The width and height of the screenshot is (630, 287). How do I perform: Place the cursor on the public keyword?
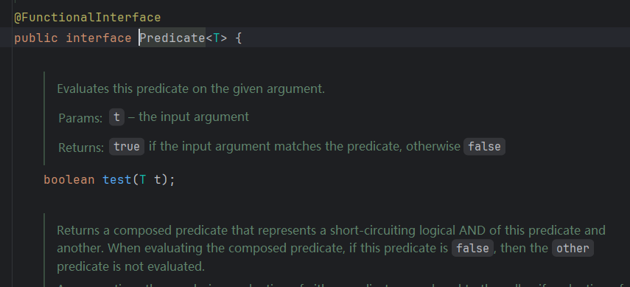(36, 38)
